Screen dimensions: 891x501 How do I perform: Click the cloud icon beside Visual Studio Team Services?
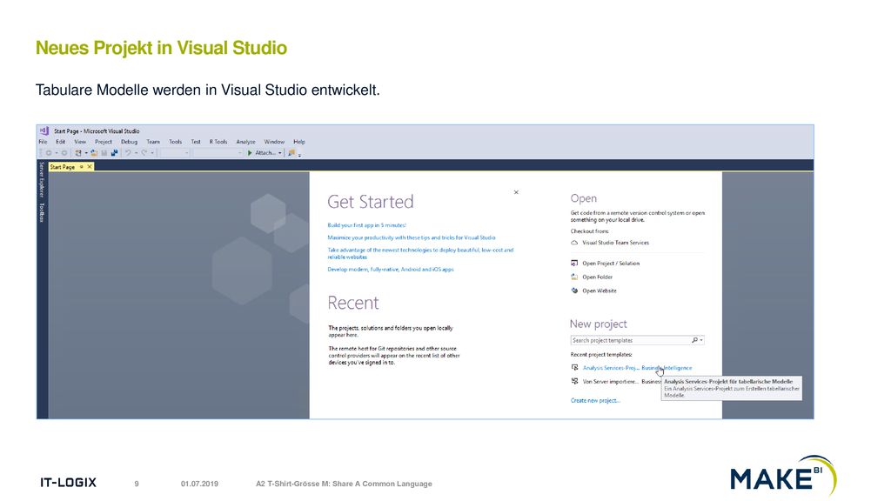574,243
